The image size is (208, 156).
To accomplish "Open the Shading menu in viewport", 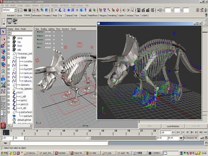I will pos(43,29).
